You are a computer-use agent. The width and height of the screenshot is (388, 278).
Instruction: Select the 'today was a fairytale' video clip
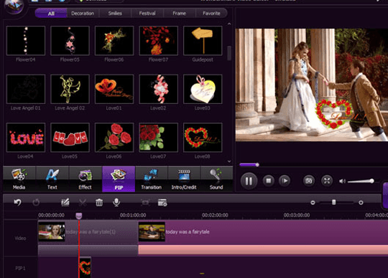(263, 231)
